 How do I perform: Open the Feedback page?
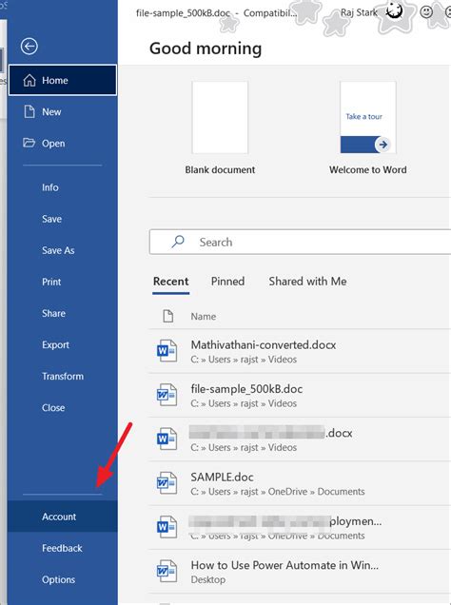pos(62,548)
